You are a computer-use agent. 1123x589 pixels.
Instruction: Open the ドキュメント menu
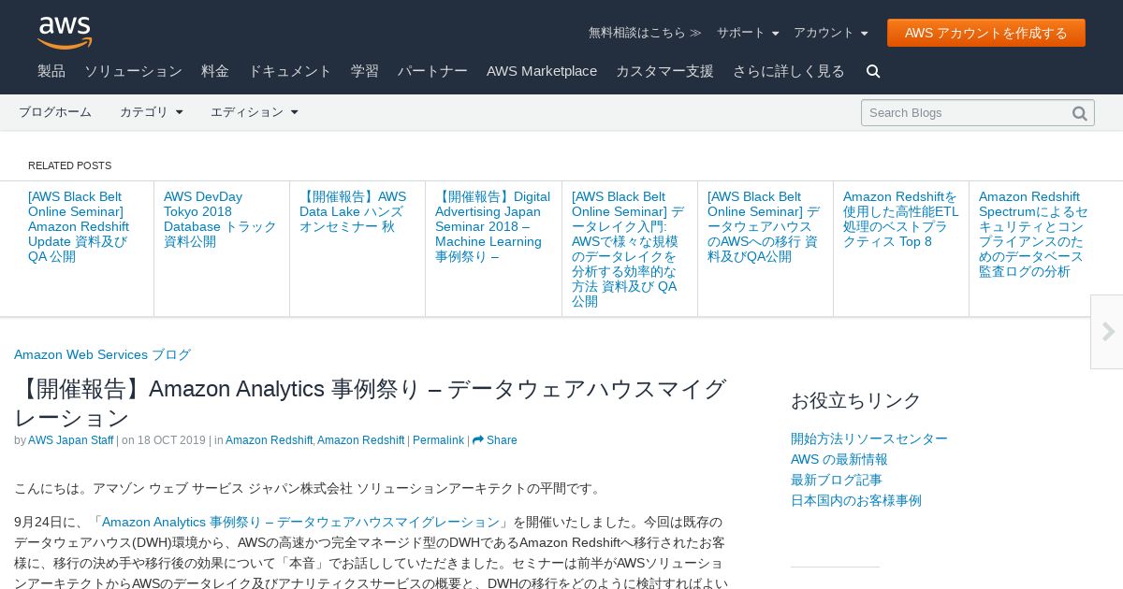click(289, 71)
